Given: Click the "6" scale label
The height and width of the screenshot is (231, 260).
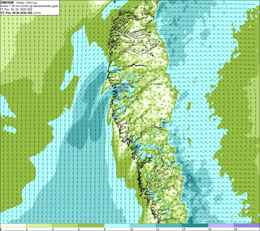Looking at the screenshot, I should pyautogui.click(x=79, y=229).
